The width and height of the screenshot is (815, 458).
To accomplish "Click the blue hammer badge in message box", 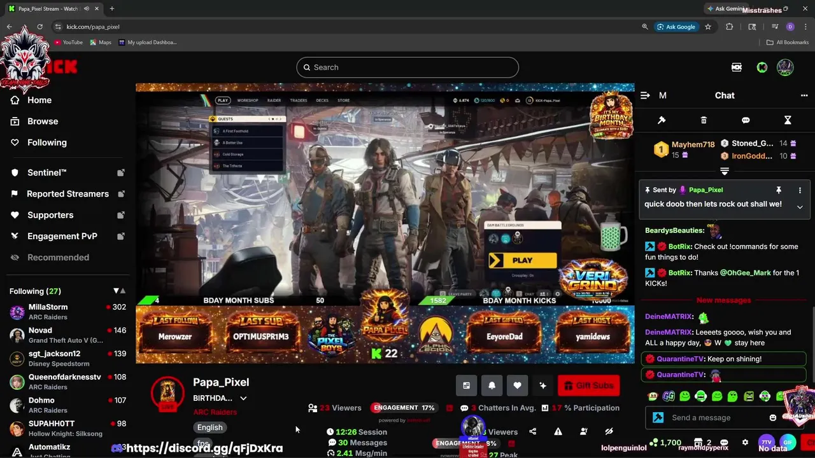I will pyautogui.click(x=658, y=418).
